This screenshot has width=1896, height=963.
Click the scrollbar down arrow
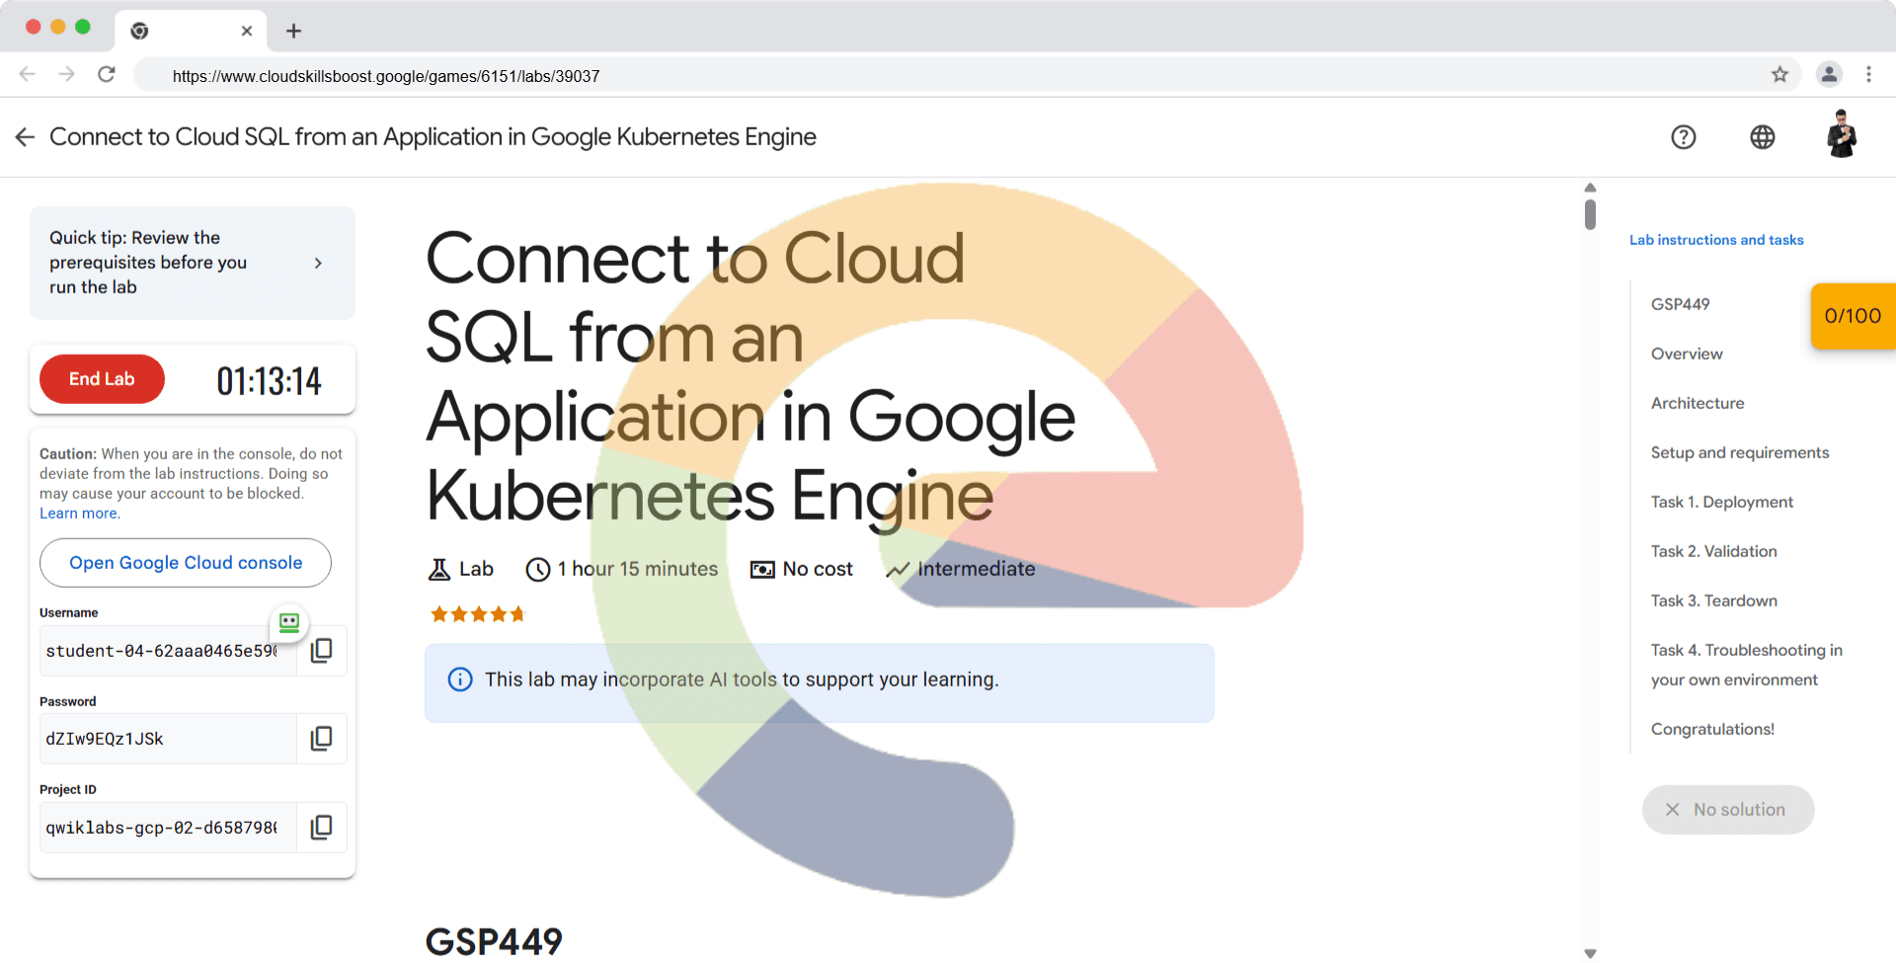(x=1590, y=953)
